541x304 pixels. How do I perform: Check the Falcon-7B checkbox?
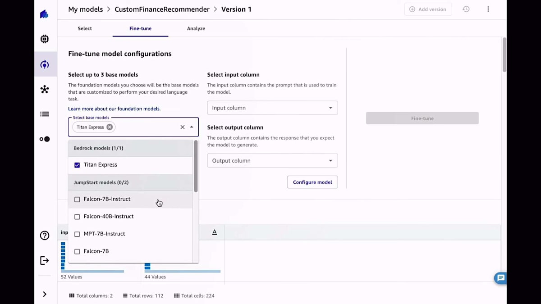coord(77,251)
